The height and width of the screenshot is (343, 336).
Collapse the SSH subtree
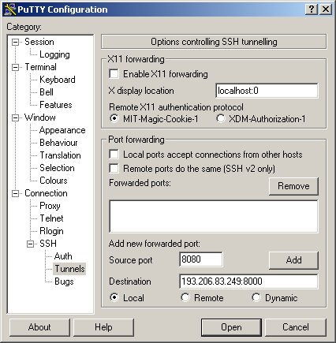31,244
